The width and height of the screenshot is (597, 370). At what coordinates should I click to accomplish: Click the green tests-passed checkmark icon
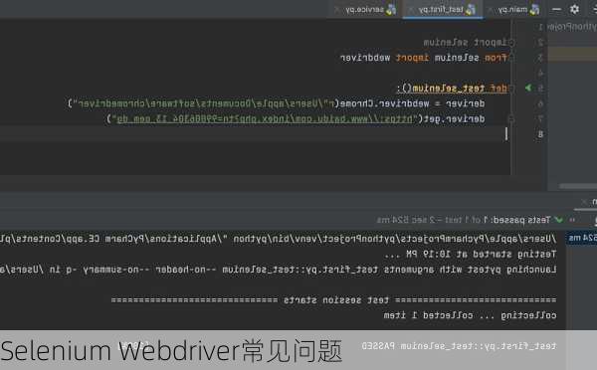[x=558, y=220]
